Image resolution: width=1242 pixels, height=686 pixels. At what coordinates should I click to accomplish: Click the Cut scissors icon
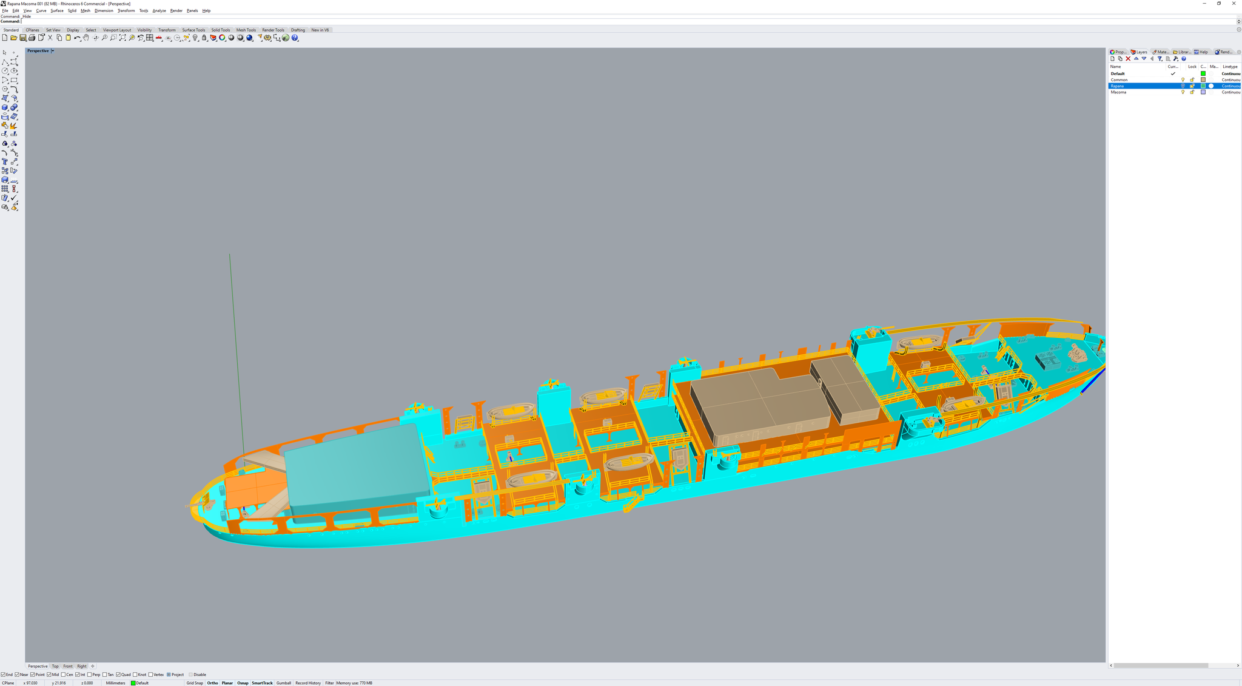50,38
